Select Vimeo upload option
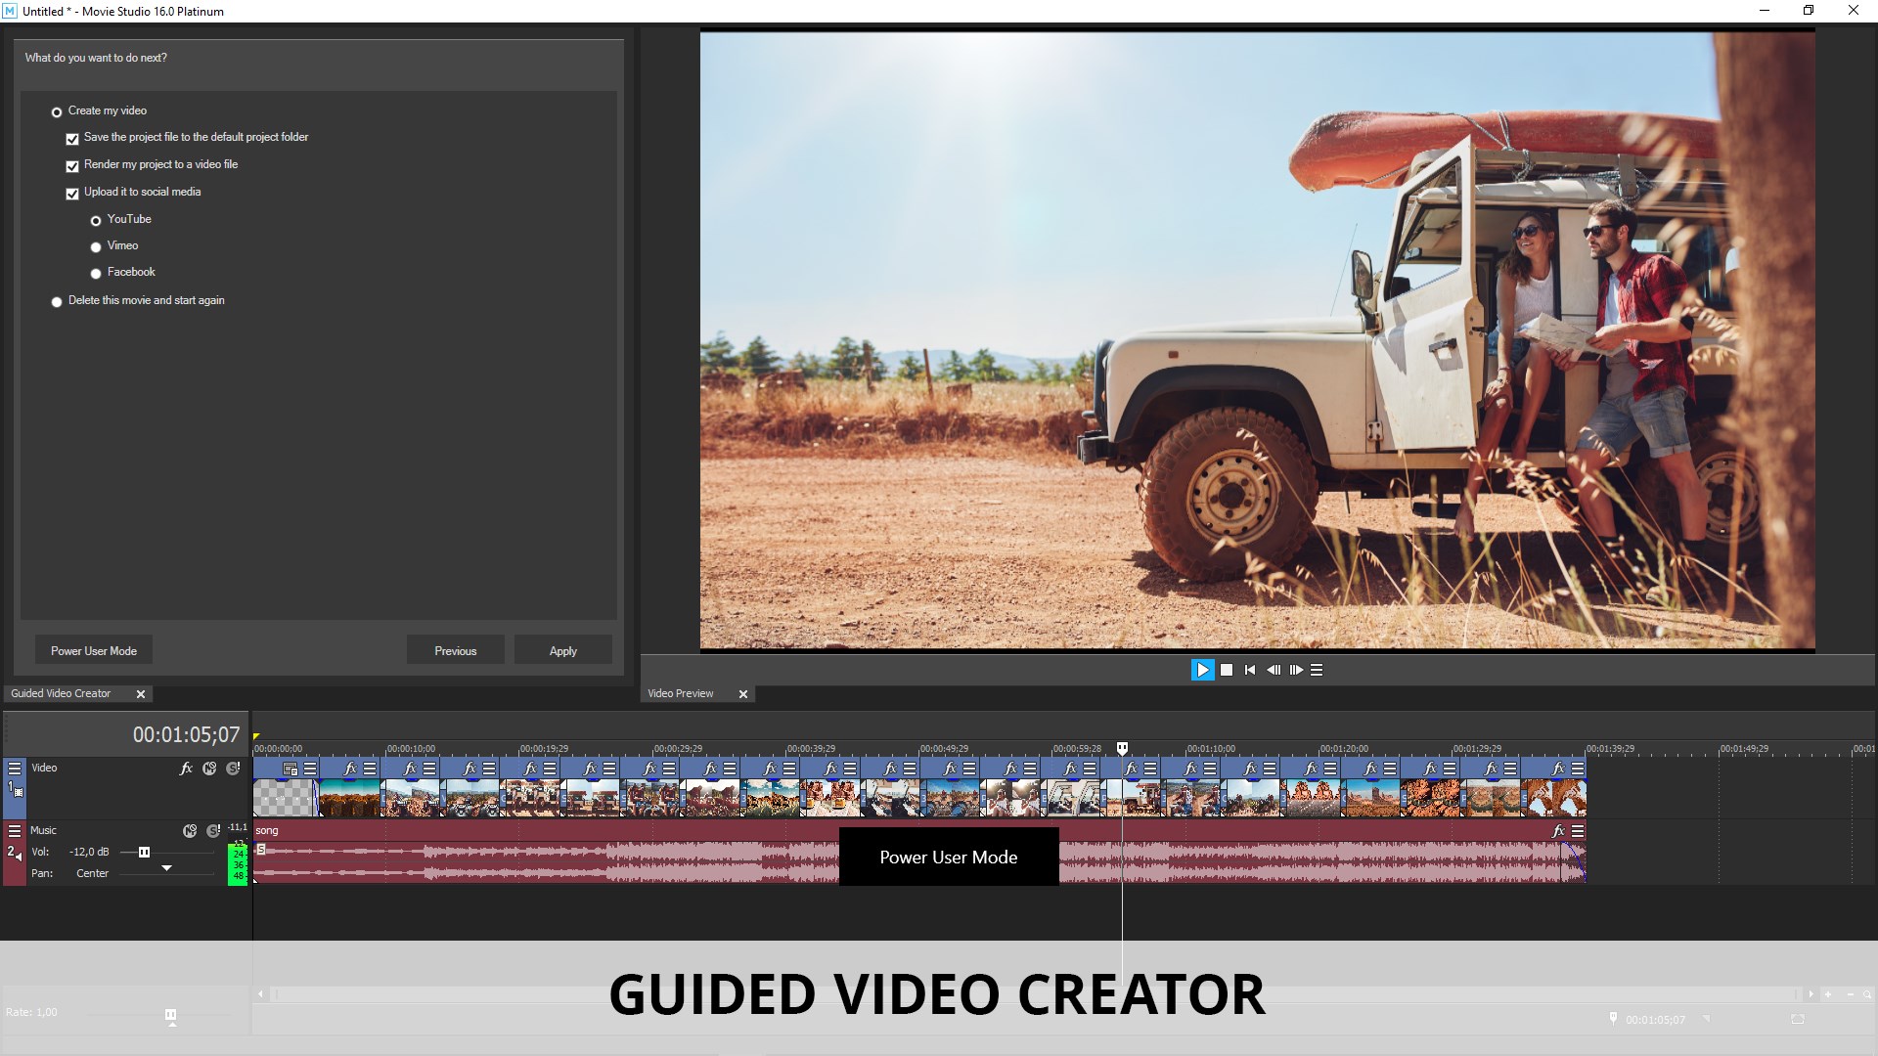 96,247
